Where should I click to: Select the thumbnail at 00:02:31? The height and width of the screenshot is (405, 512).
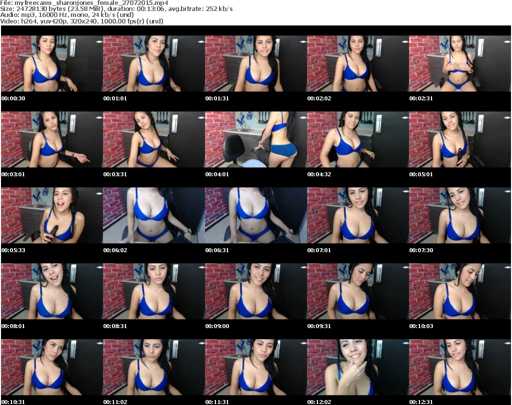click(460, 63)
